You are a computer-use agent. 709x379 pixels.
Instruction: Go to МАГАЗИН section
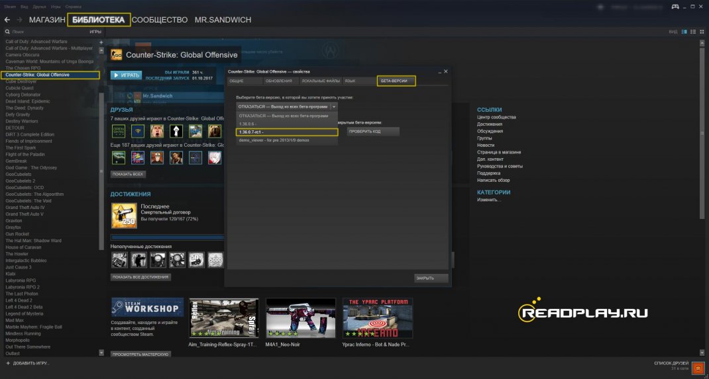point(48,20)
